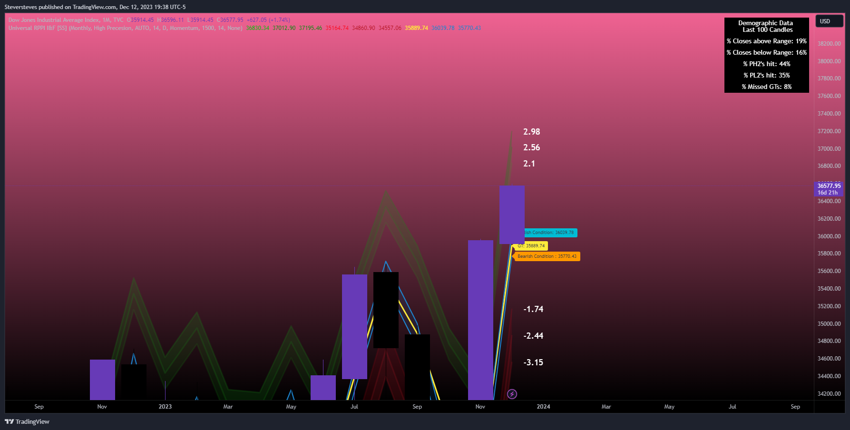Click the green 37195.46 legend value
This screenshot has width=850, height=430.
click(x=310, y=28)
